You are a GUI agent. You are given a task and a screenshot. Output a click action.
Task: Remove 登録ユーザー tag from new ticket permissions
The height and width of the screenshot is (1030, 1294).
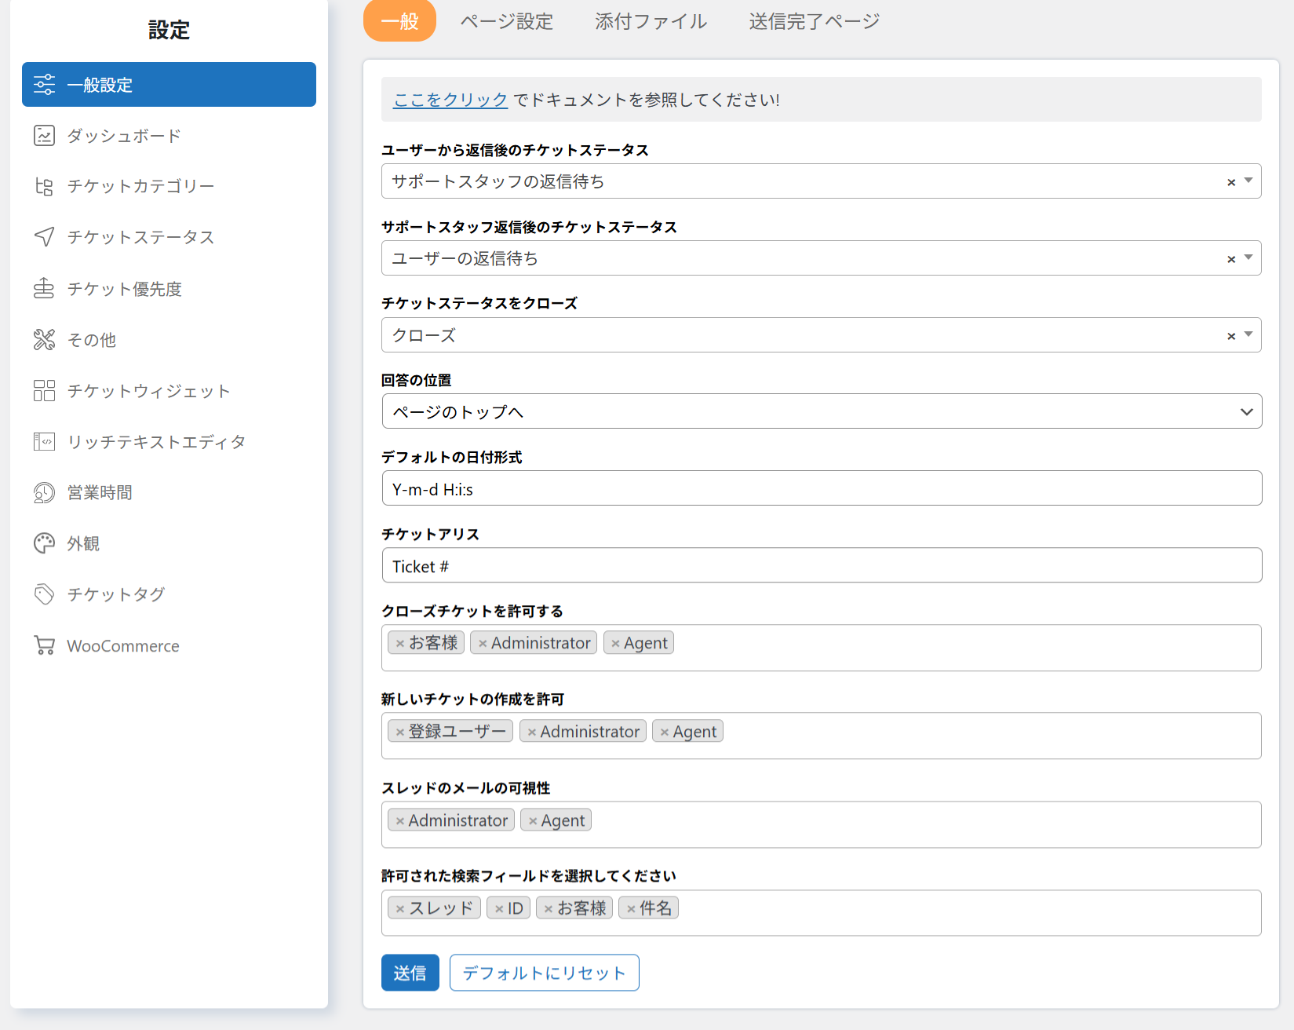(399, 732)
